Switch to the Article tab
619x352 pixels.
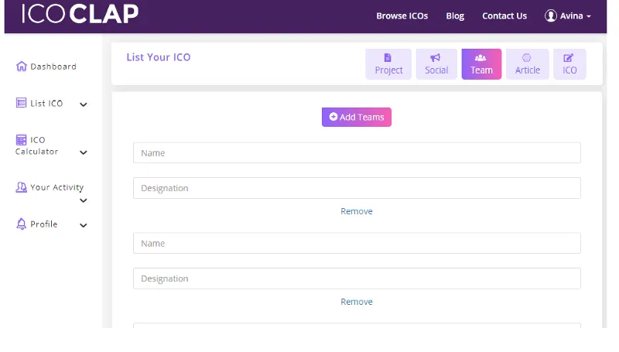point(528,64)
